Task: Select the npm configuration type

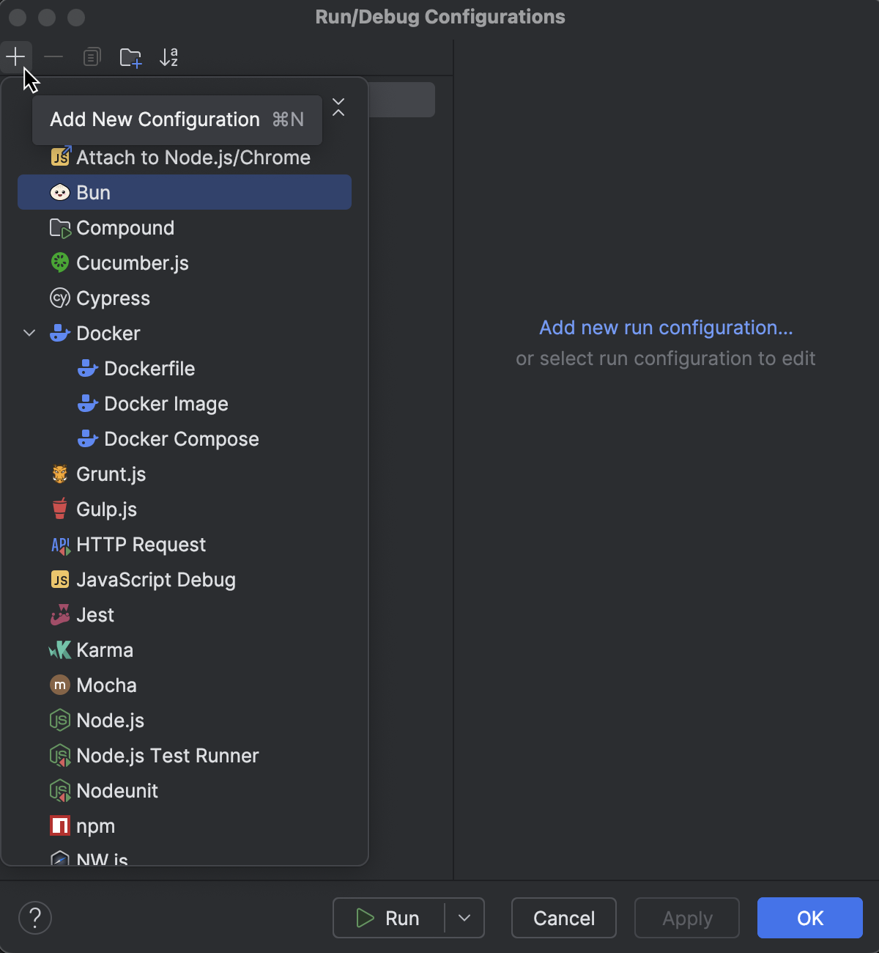Action: 94,826
